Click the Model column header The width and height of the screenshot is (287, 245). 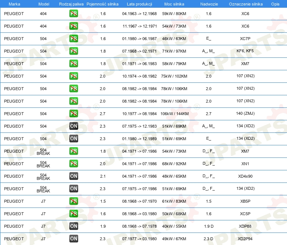click(44, 4)
